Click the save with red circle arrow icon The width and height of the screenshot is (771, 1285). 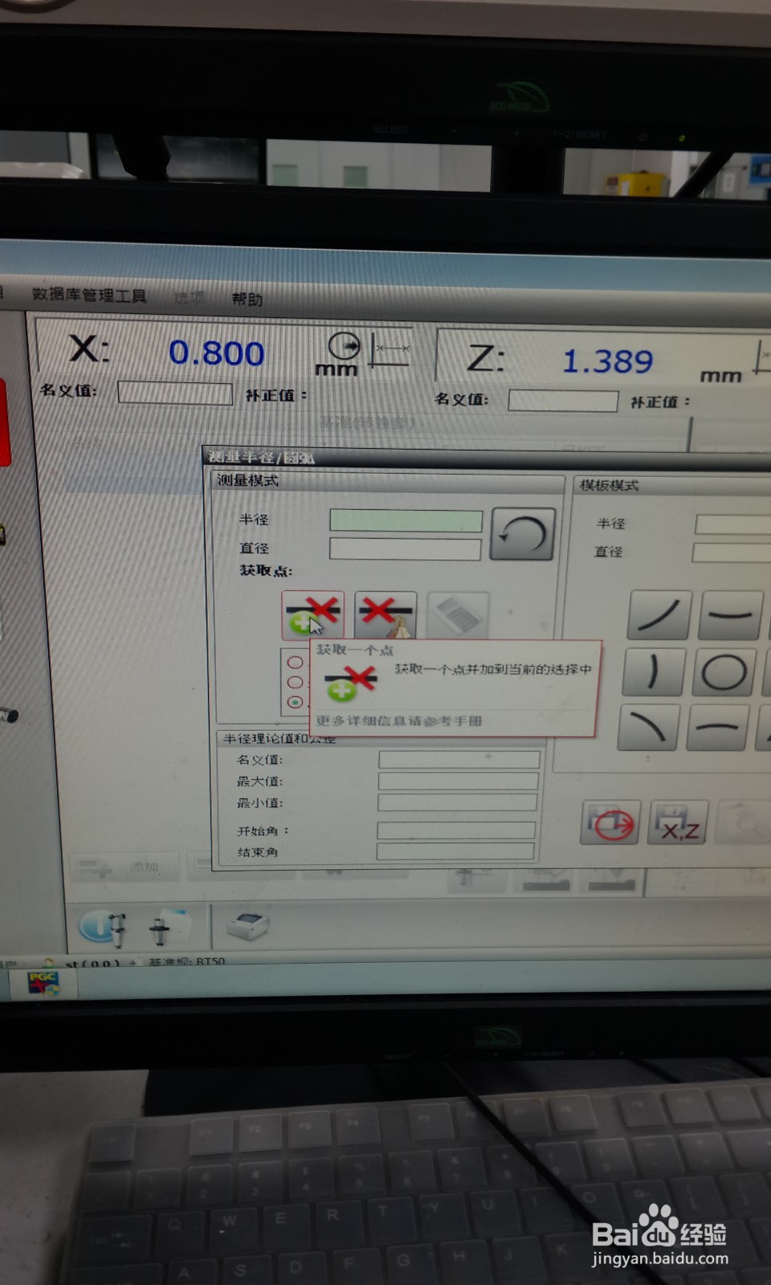pos(610,822)
